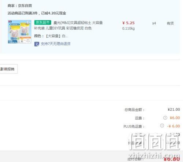This screenshot has height=162, width=183.
Task: Click the orange ¥6.00 shipping fee
Action: coord(175,118)
